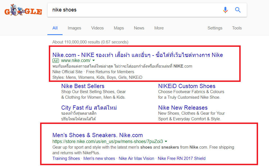Image resolution: width=269 pixels, height=166 pixels.
Task: Click the Google doodle logo
Action: tap(23, 10)
